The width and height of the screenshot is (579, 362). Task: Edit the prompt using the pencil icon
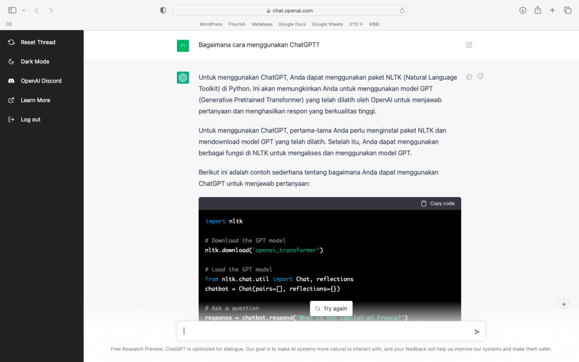(469, 45)
